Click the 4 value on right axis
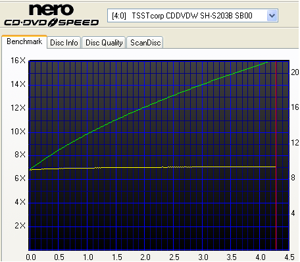The width and height of the screenshot is (300, 262). point(293,213)
